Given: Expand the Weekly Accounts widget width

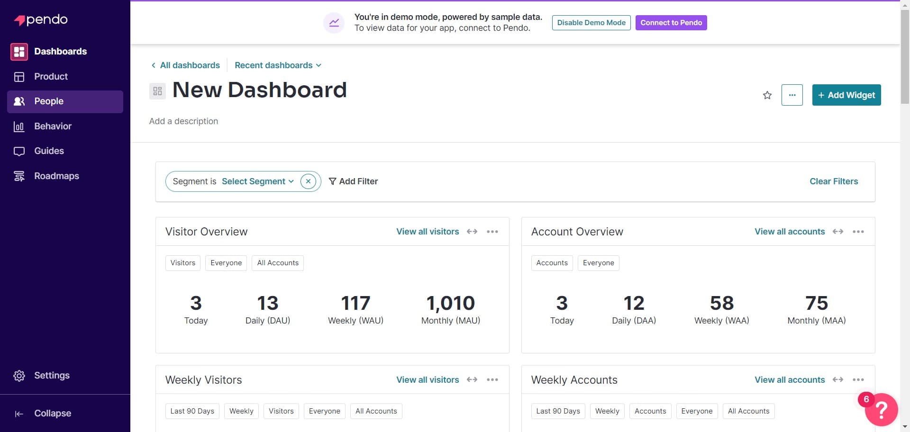Looking at the screenshot, I should tap(837, 380).
